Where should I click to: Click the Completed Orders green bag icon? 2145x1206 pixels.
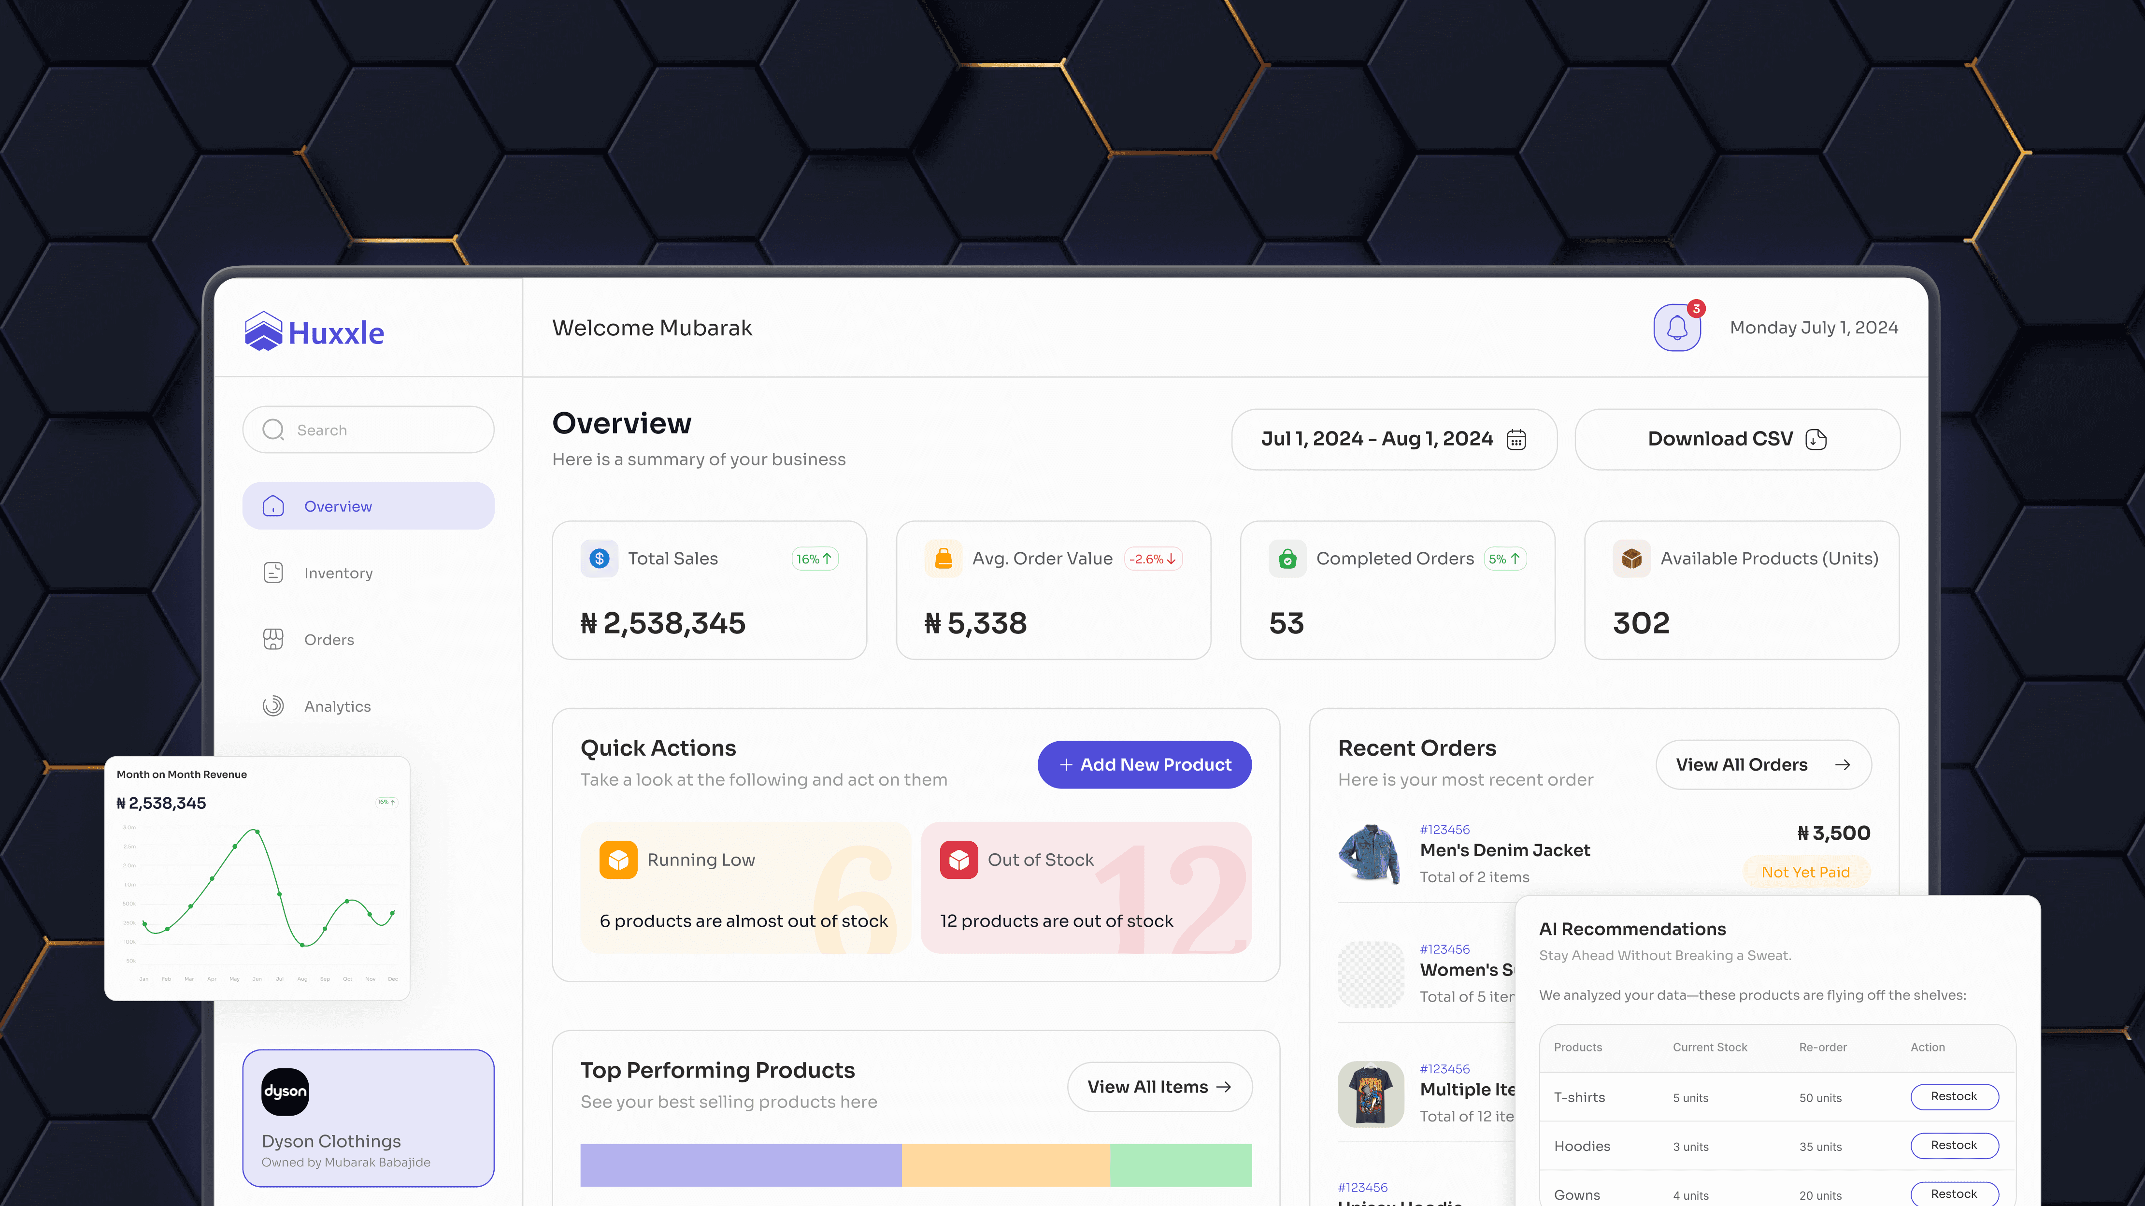1288,558
